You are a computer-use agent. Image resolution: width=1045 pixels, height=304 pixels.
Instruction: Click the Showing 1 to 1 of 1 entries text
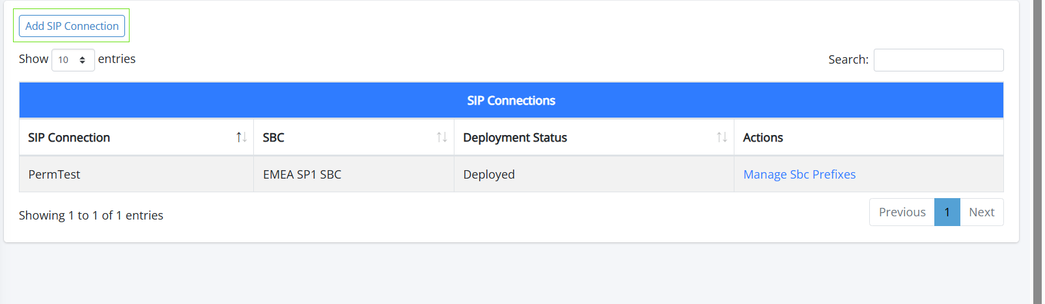coord(91,216)
